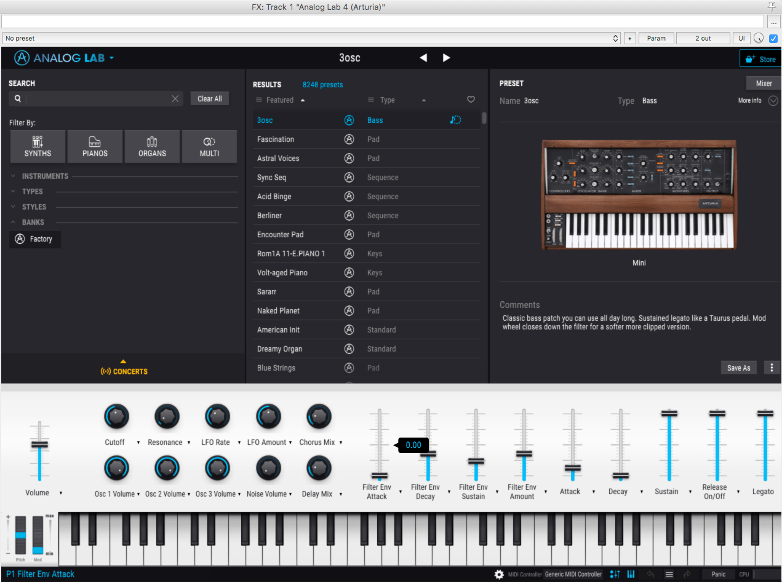The image size is (782, 582).
Task: Select the Rom1A 11-E.PIANO 1 preset
Action: tap(291, 254)
